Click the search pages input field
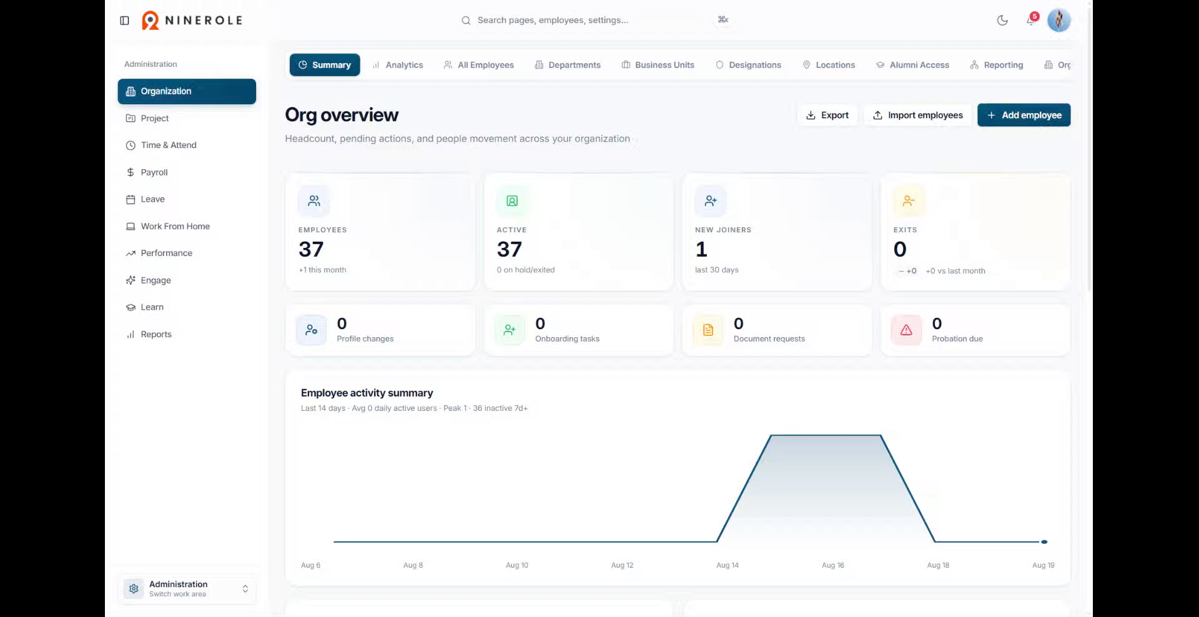 [x=596, y=20]
